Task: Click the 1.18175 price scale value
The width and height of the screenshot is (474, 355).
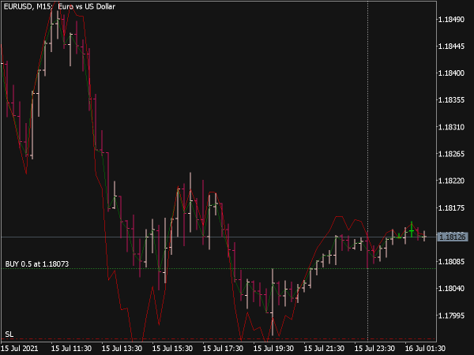Action: tap(451, 208)
